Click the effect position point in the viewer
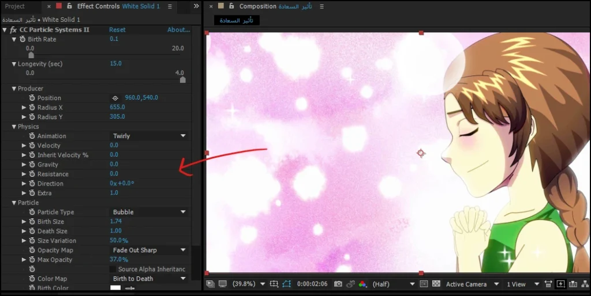Screen dimensions: 591x296 point(421,153)
